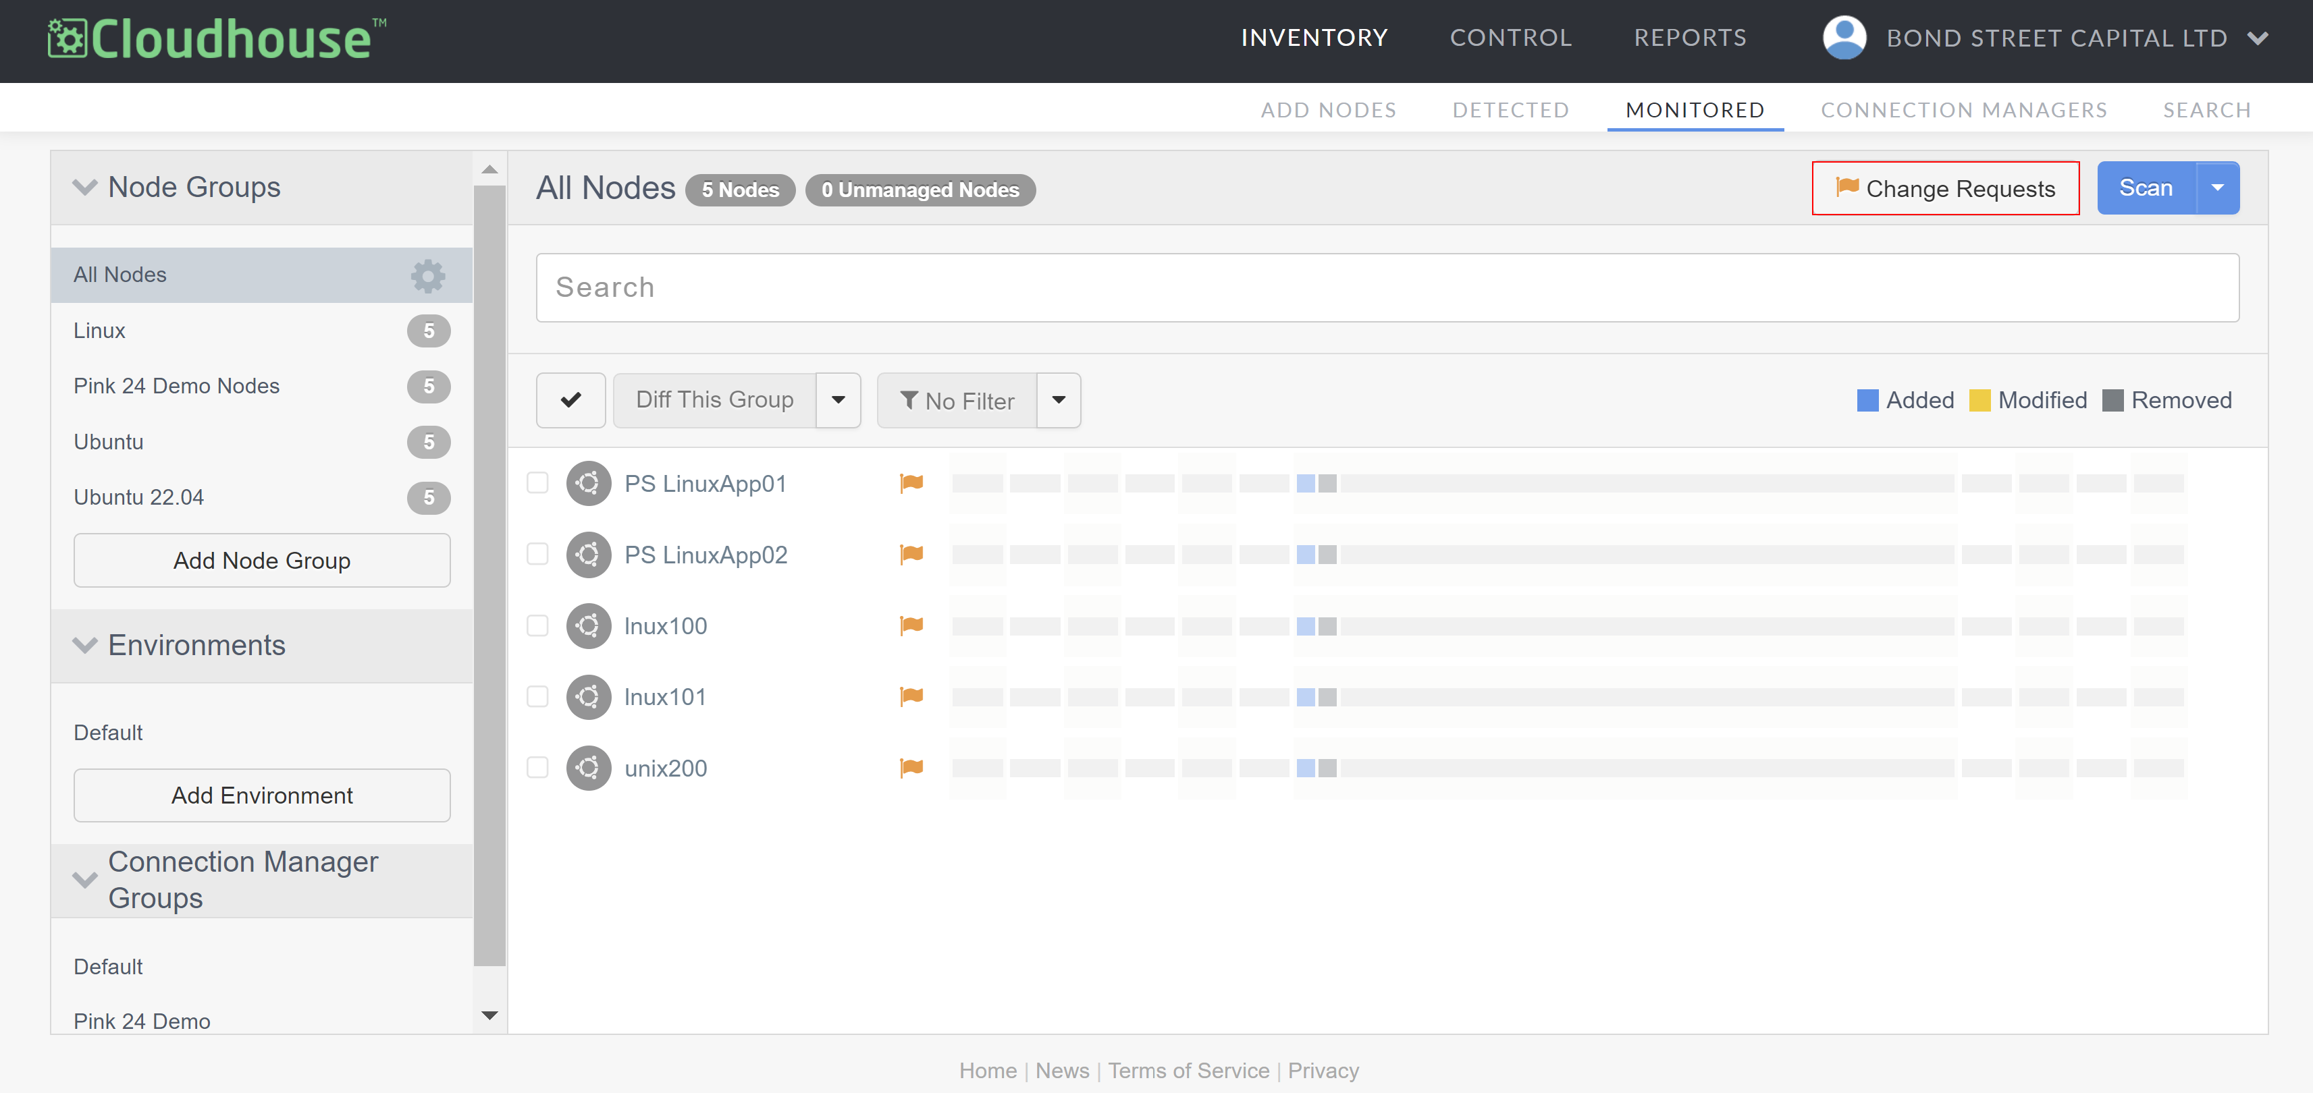Viewport: 2313px width, 1093px height.
Task: Click the orange flag beside lnux101
Action: pos(911,696)
